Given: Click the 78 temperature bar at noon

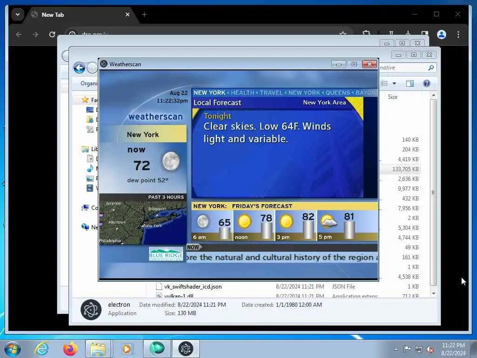Looking at the screenshot, I should coord(266,230).
